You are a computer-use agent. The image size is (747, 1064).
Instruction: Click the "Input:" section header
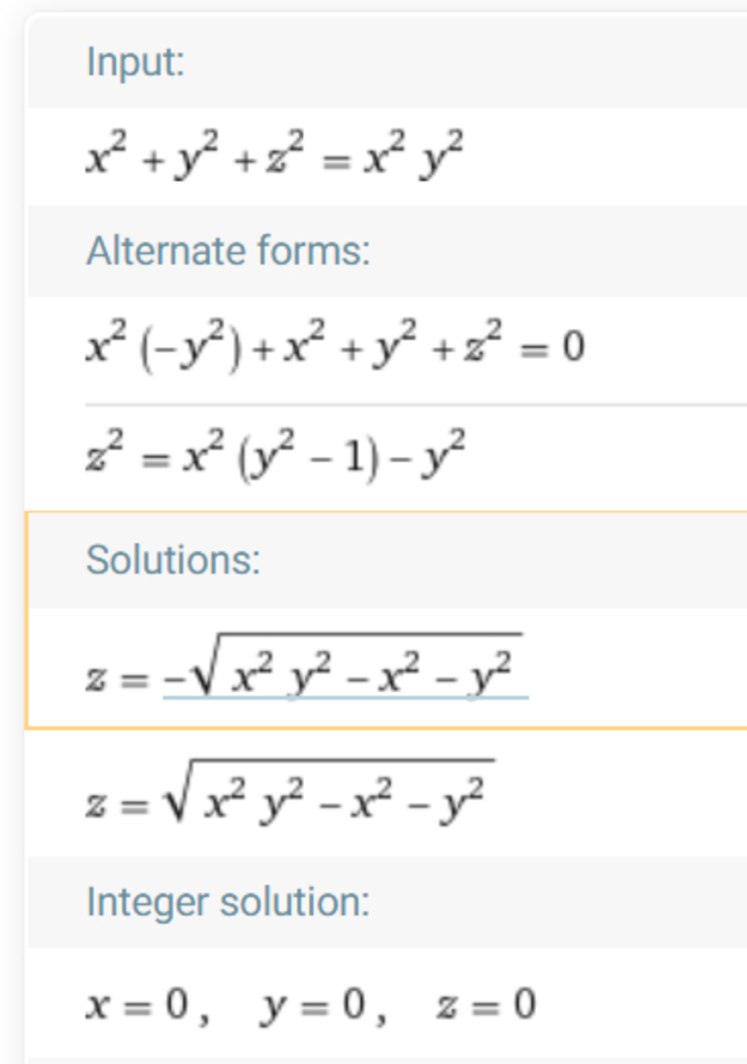(136, 62)
